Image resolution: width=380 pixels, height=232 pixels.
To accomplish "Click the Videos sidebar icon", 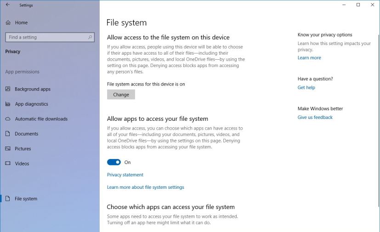I will point(8,163).
